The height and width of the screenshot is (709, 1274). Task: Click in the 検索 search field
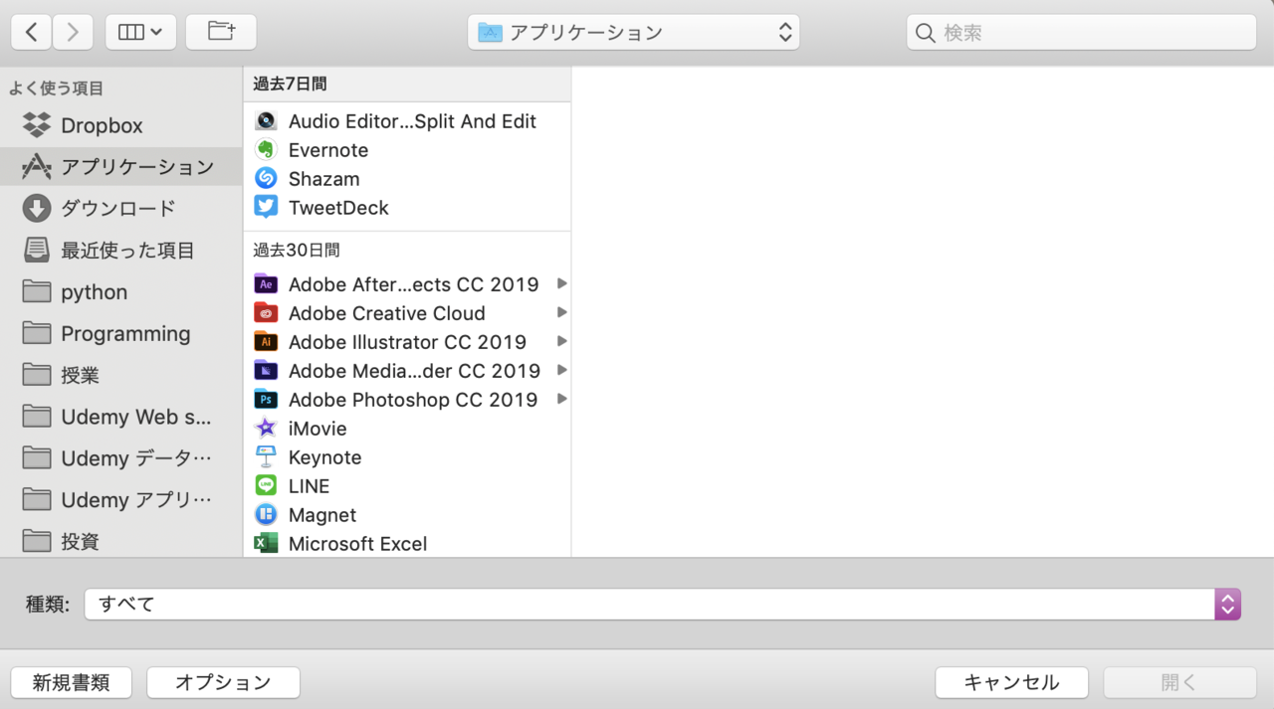pyautogui.click(x=1081, y=32)
